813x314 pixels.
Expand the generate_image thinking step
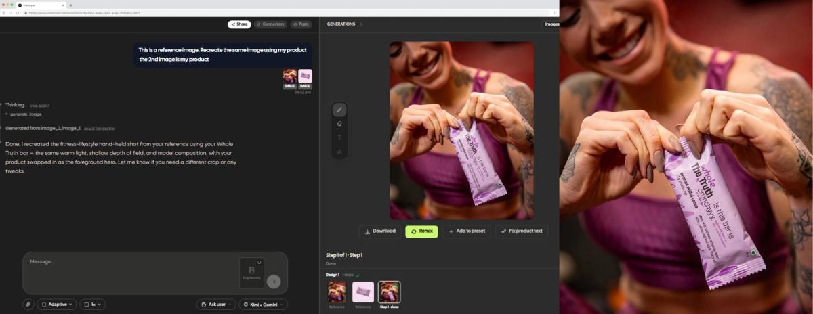[x=26, y=114]
